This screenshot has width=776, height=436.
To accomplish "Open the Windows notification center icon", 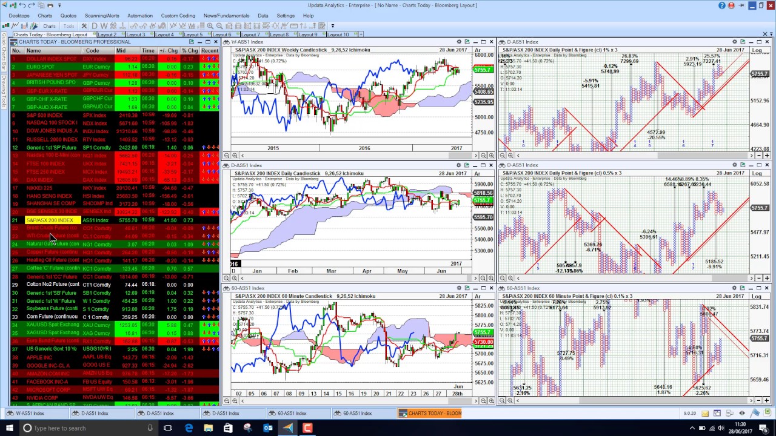I will coord(764,428).
